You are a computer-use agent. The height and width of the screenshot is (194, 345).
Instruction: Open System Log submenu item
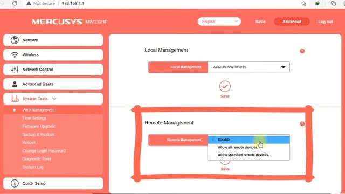(33, 167)
